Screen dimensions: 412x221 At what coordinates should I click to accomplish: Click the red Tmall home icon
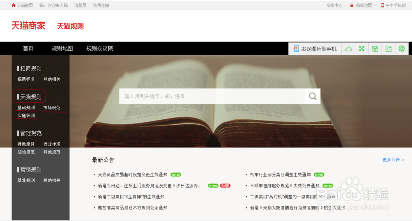click(14, 5)
